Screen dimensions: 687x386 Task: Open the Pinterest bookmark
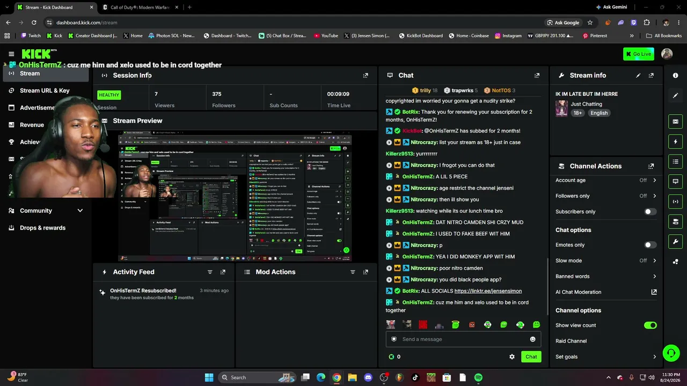pyautogui.click(x=595, y=36)
